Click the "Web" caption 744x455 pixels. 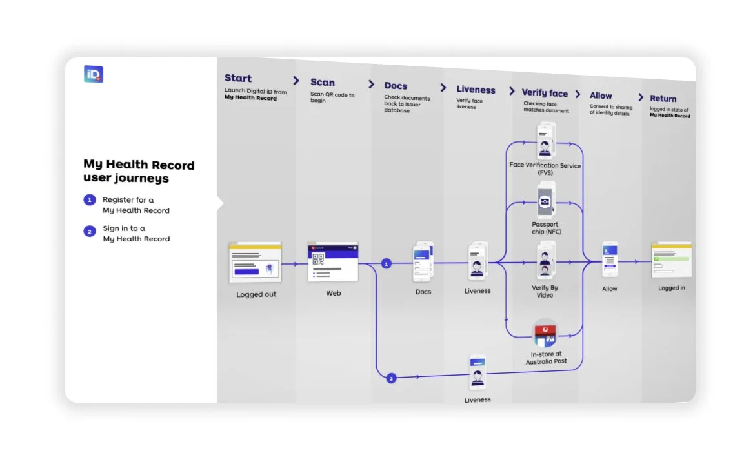tap(334, 293)
